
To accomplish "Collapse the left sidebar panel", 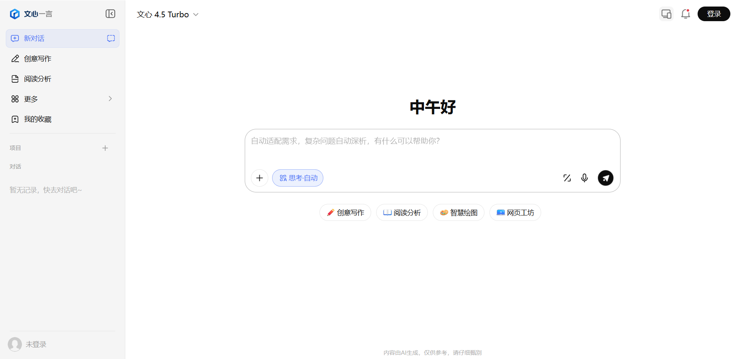I will pos(110,13).
